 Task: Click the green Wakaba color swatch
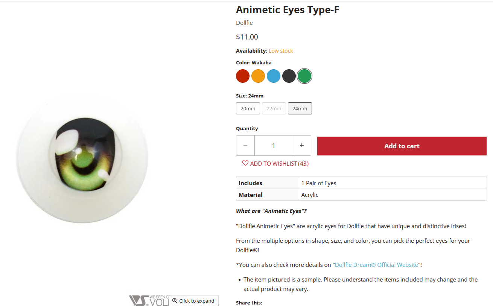[x=304, y=76]
